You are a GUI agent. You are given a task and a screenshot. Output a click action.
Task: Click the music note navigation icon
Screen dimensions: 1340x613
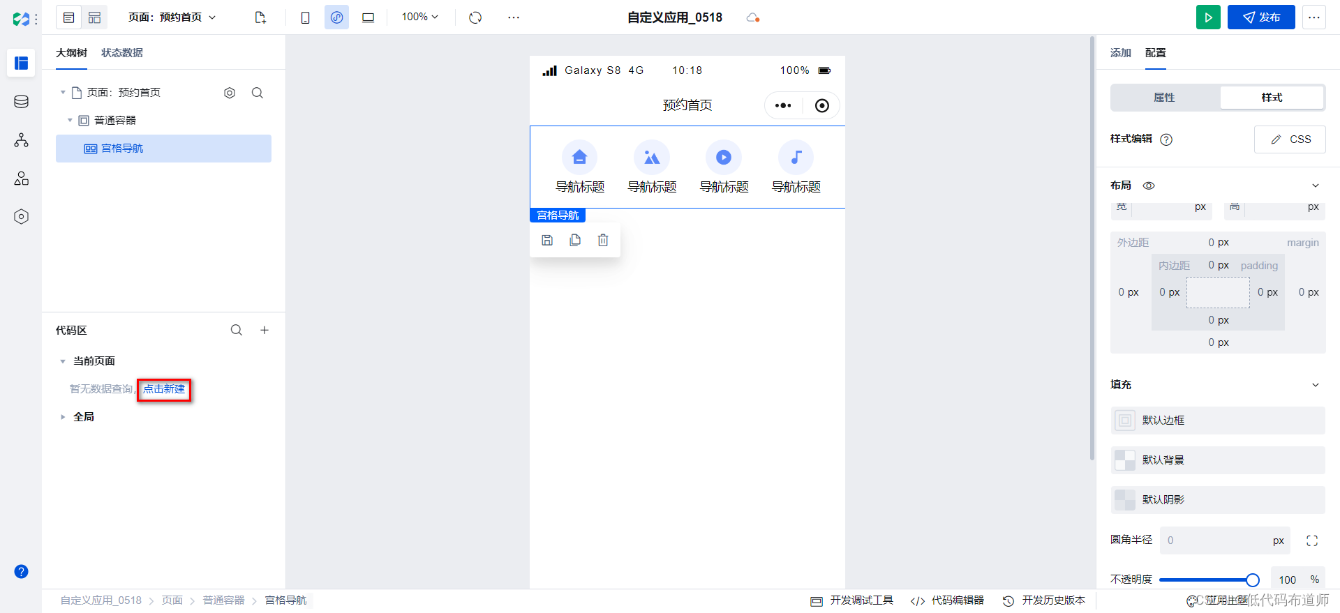[796, 158]
